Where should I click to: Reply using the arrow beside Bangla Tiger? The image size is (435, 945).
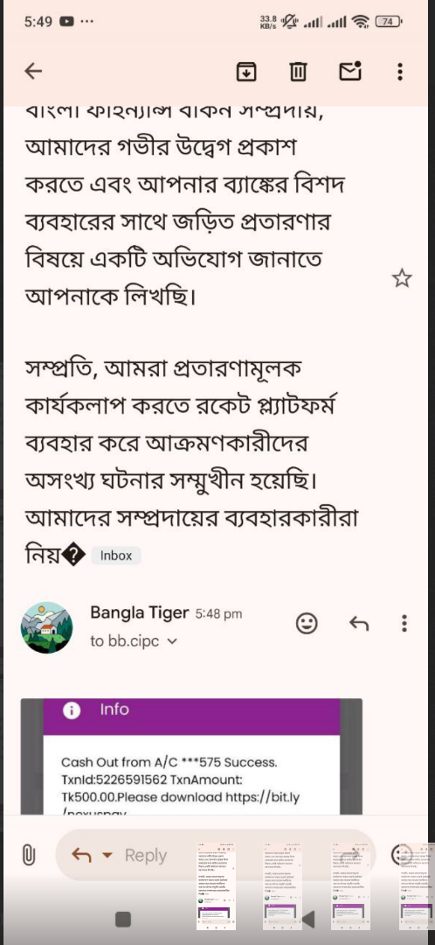(359, 623)
